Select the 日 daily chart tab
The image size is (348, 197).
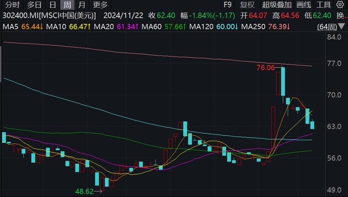[x=53, y=5]
